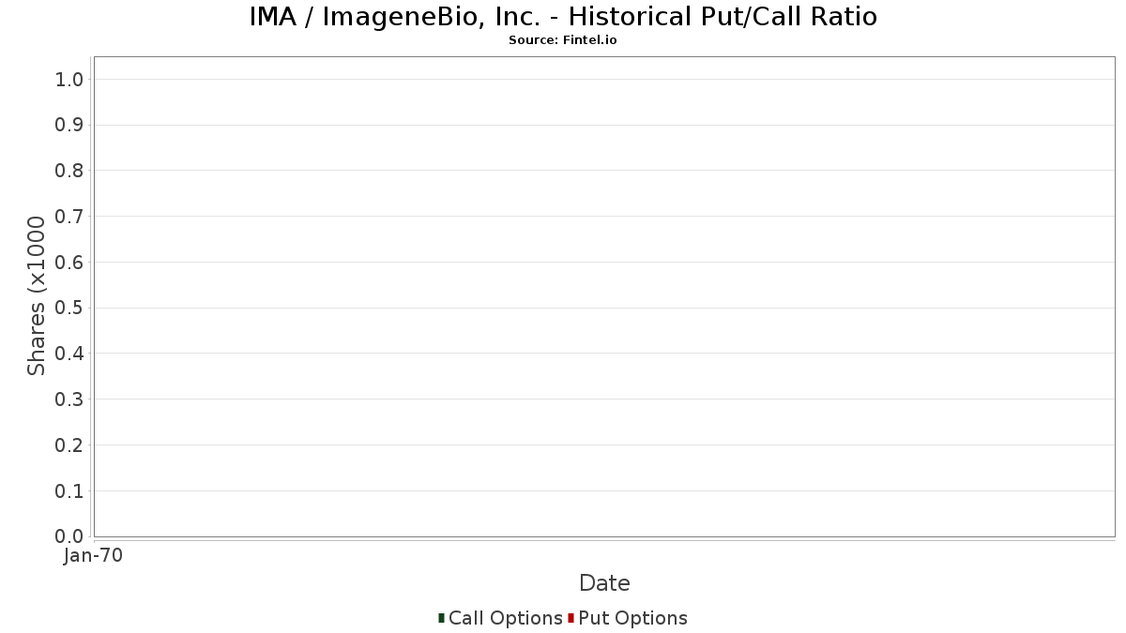Select the 0.8 y-axis tick label
The height and width of the screenshot is (633, 1126).
[69, 171]
